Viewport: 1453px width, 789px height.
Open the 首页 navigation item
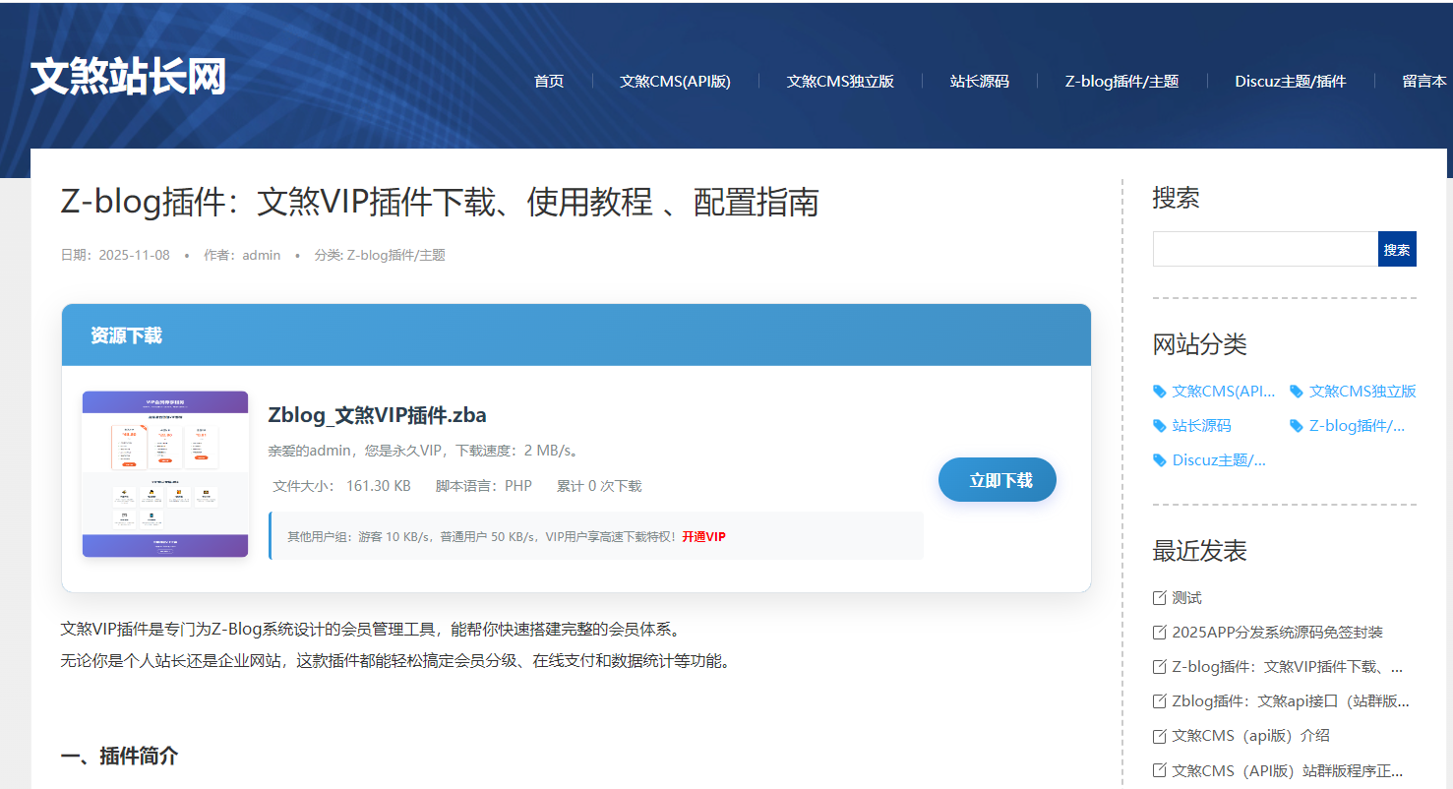click(549, 81)
